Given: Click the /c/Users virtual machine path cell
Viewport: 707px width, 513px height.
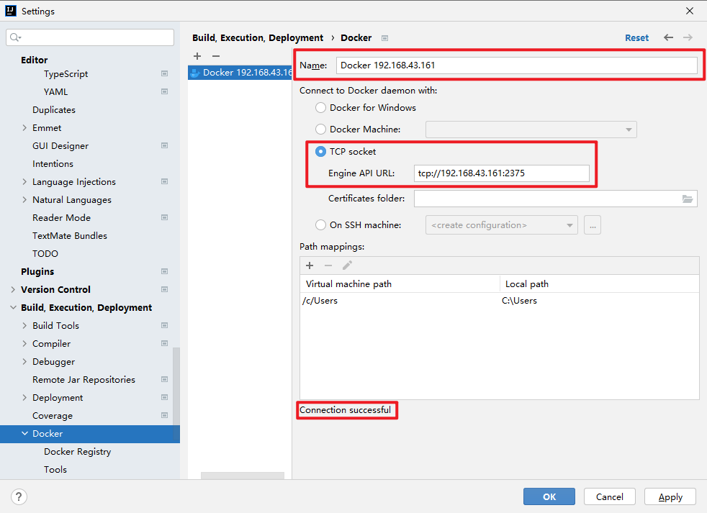Looking at the screenshot, I should (400, 301).
